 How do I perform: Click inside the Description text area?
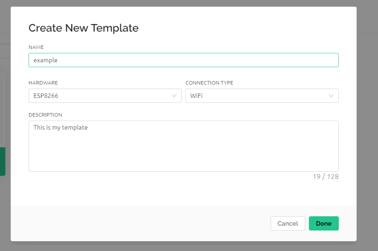(183, 146)
